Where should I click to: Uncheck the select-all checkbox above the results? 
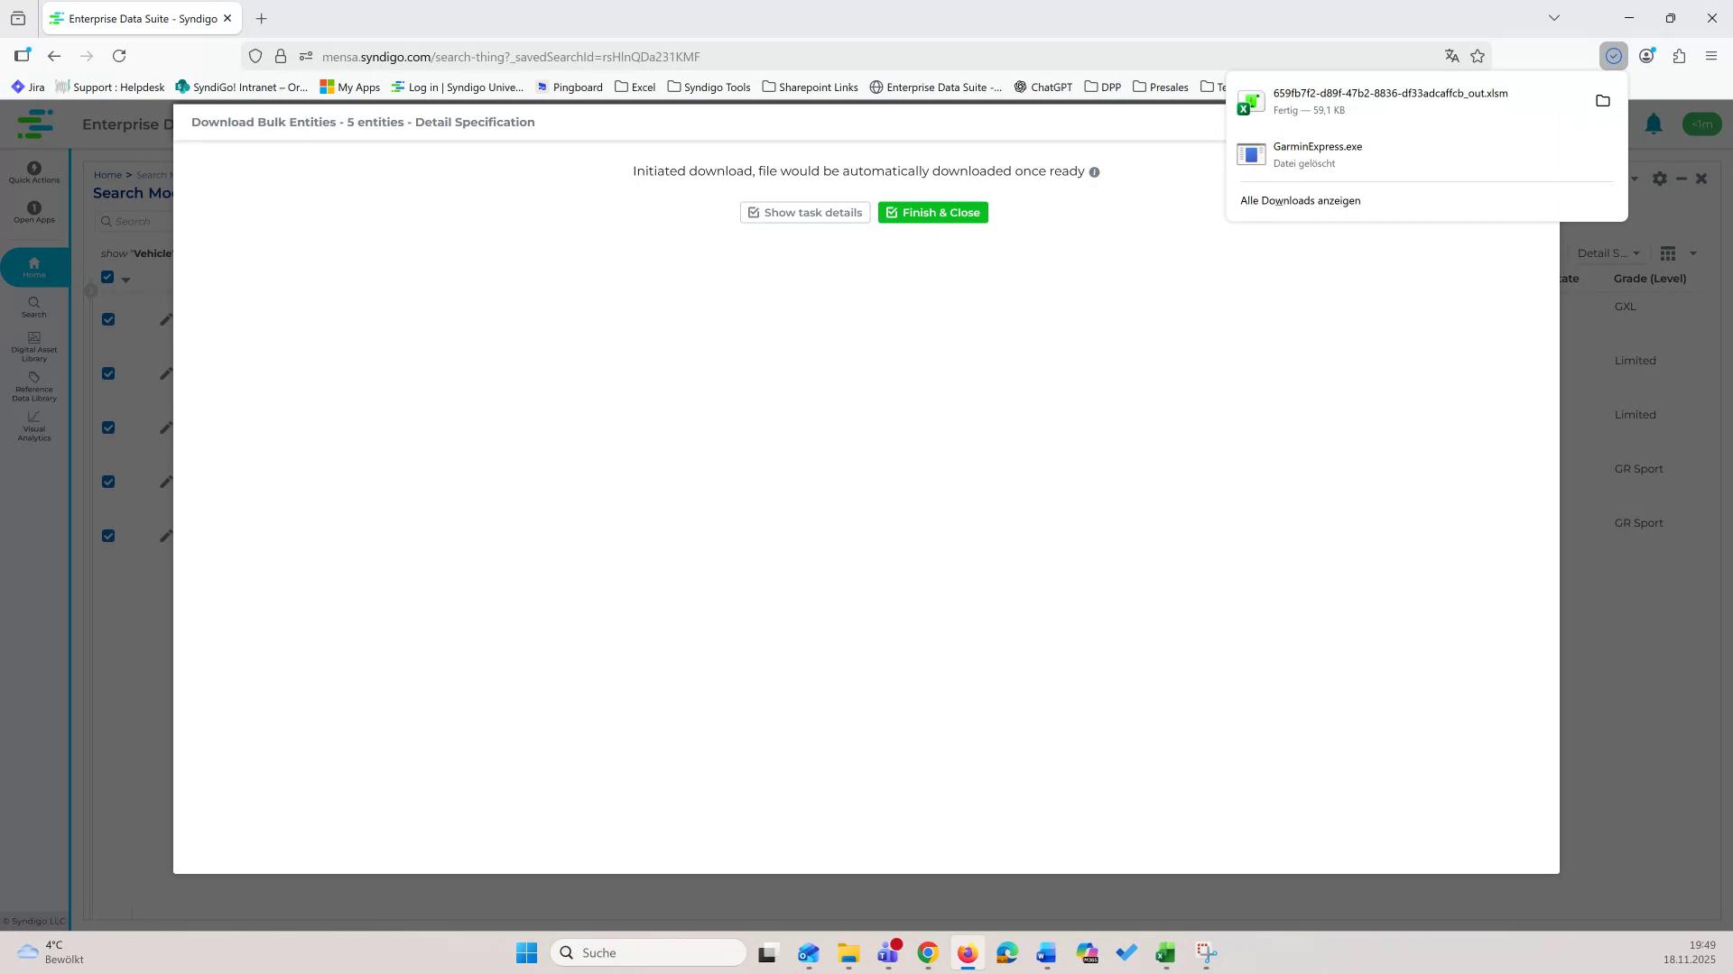(108, 277)
